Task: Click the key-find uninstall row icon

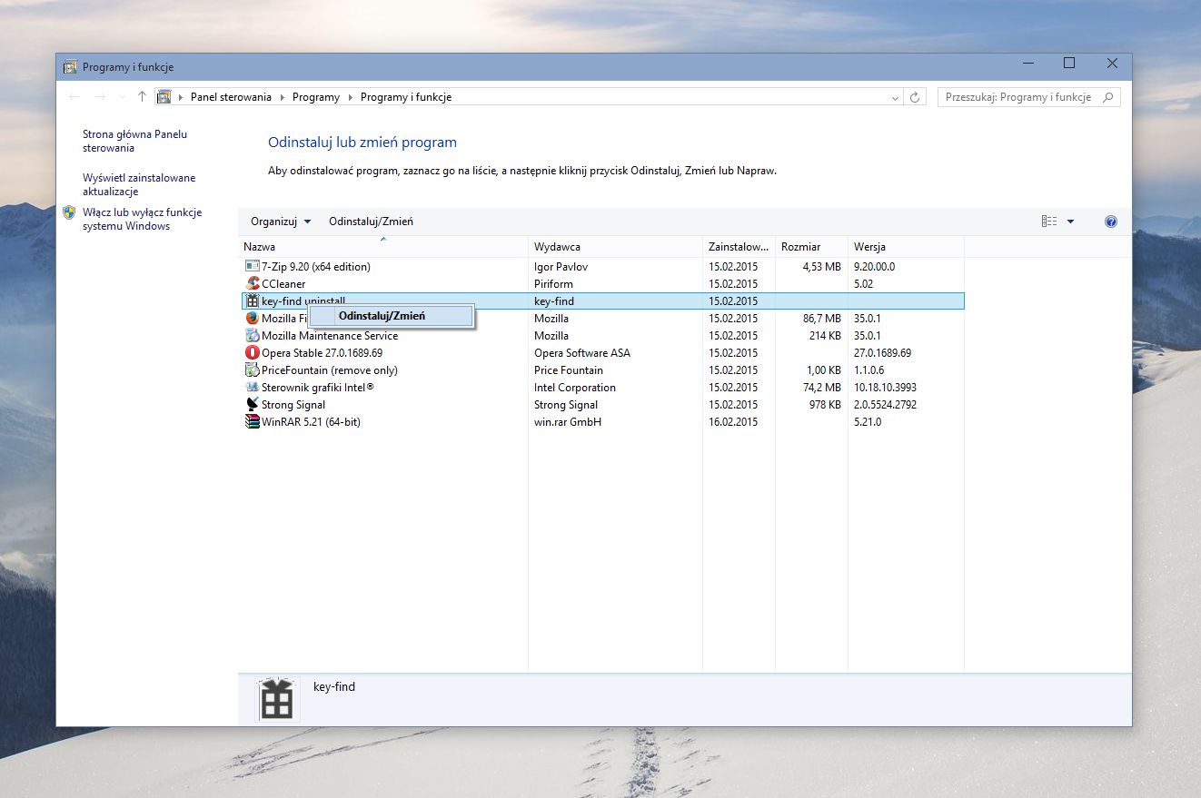Action: [253, 301]
